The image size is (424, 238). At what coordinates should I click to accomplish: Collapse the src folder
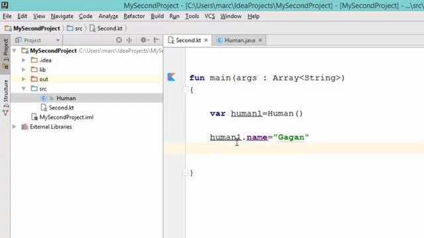24,89
